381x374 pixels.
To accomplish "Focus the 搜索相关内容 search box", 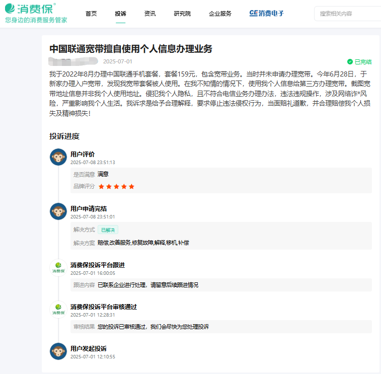I will (x=348, y=14).
